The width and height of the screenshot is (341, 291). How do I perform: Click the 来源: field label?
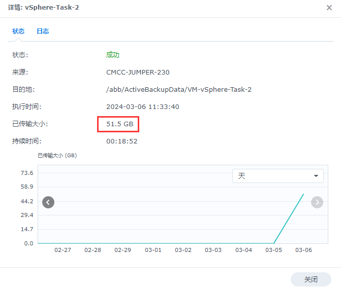pyautogui.click(x=20, y=72)
